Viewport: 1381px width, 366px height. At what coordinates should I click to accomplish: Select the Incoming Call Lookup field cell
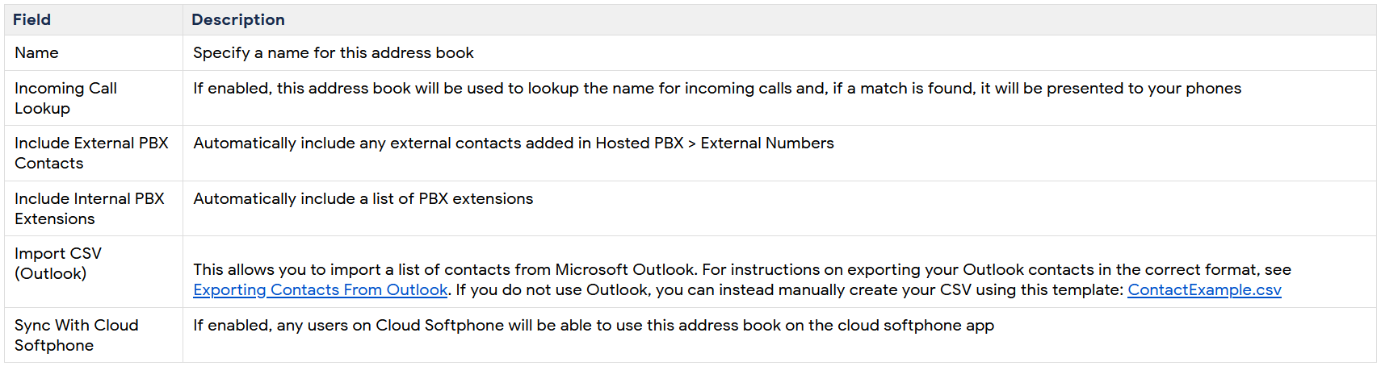[x=94, y=98]
